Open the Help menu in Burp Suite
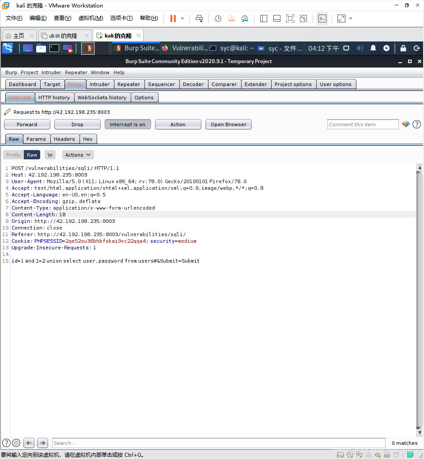424x459 pixels. pos(119,72)
